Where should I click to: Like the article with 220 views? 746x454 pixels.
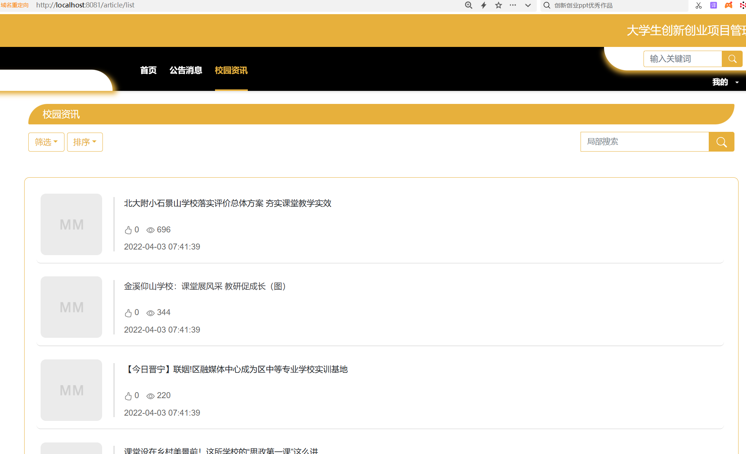click(x=128, y=396)
